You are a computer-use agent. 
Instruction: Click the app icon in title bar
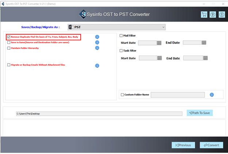point(3,4)
